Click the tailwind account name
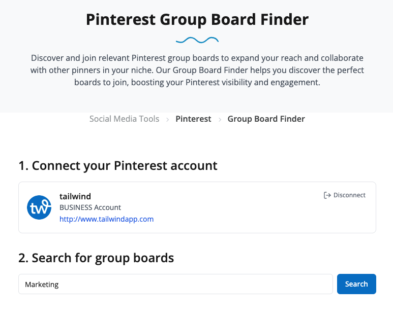 (x=75, y=196)
